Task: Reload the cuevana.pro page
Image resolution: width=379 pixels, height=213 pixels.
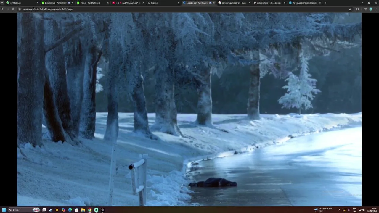Action: 13,9
